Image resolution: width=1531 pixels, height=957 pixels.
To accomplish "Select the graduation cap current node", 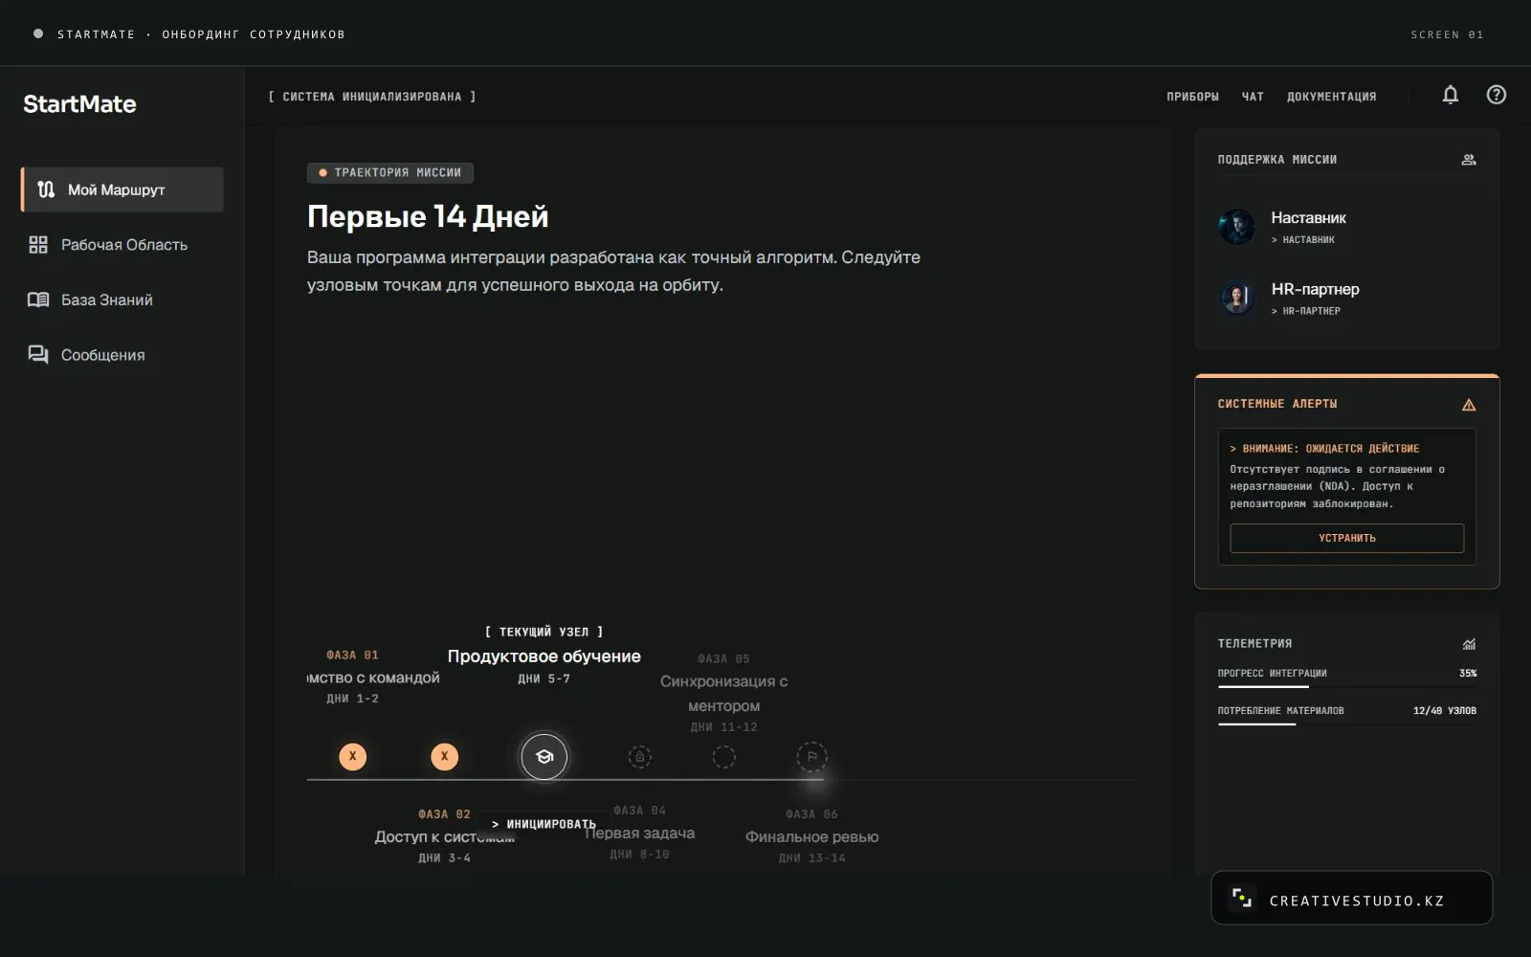I will 544,757.
